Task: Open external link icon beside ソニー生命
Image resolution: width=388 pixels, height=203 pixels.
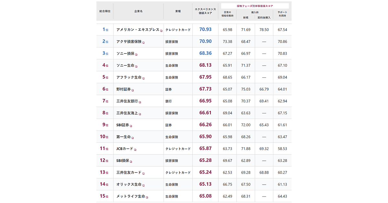Action: tap(136, 66)
